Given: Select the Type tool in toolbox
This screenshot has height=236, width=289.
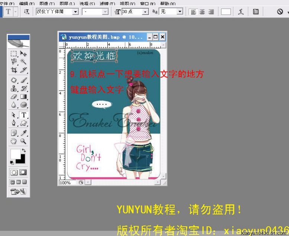Looking at the screenshot, I should pos(23,115).
